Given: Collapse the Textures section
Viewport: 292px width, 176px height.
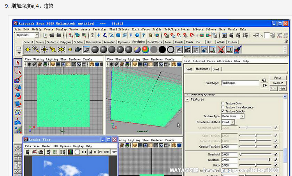Looking at the screenshot, I should click(x=187, y=99).
